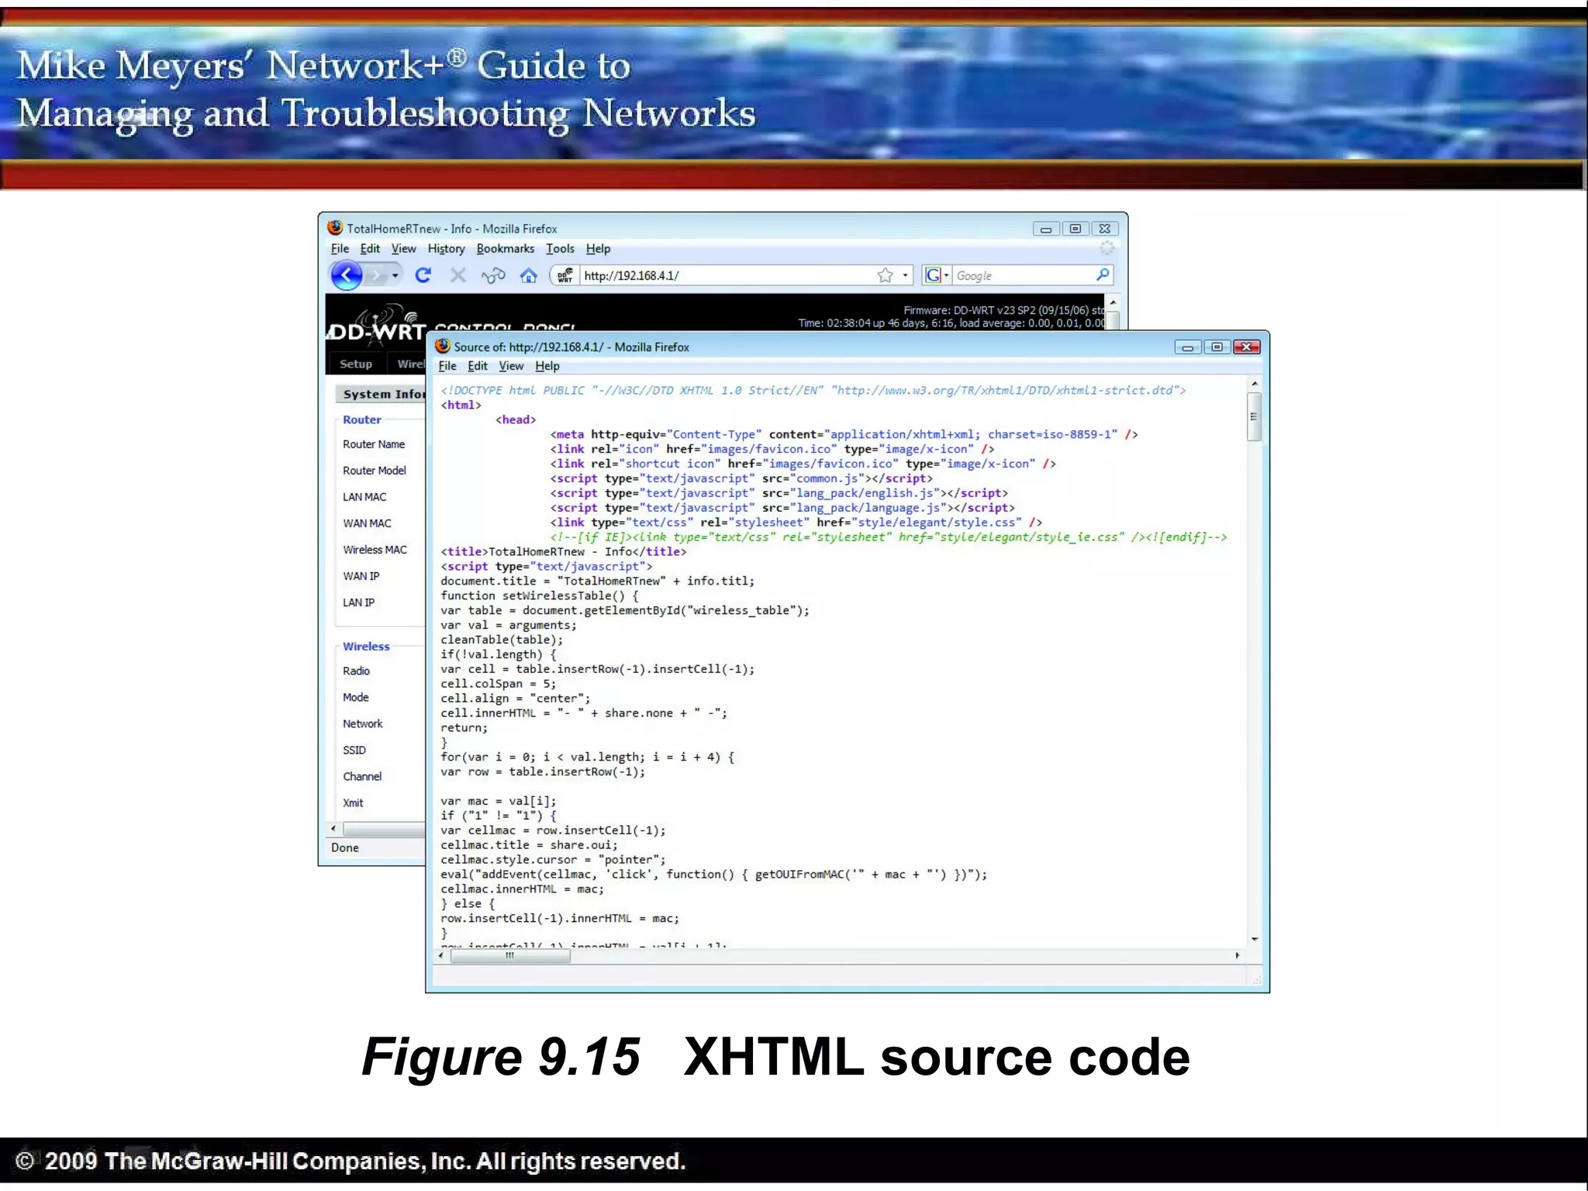Click the Source window scroll left arrow
This screenshot has width=1588, height=1191.
(x=441, y=955)
